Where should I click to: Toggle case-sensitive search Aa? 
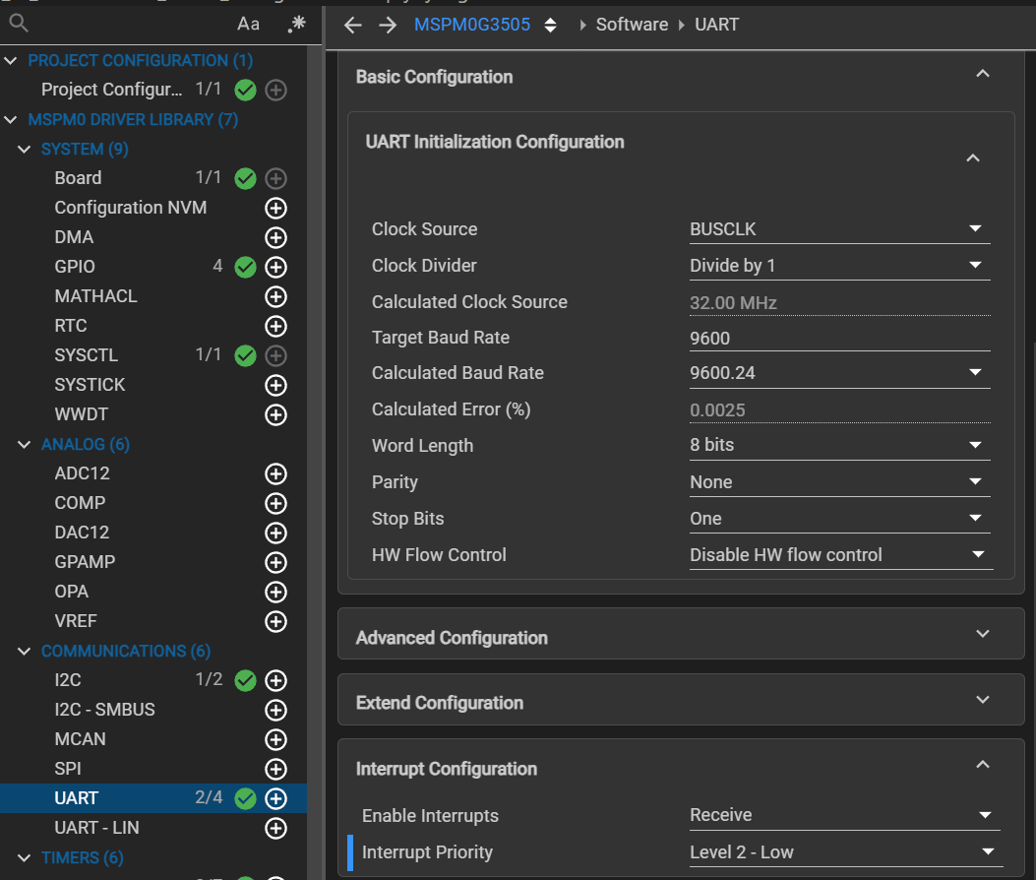pyautogui.click(x=248, y=24)
